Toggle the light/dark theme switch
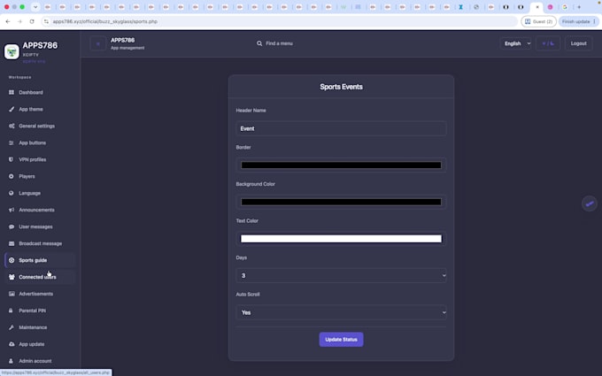This screenshot has height=376, width=602. tap(548, 43)
